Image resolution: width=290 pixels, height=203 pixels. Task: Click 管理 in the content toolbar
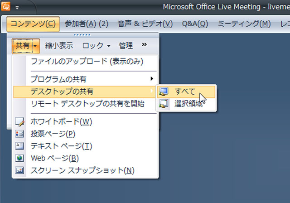126,46
